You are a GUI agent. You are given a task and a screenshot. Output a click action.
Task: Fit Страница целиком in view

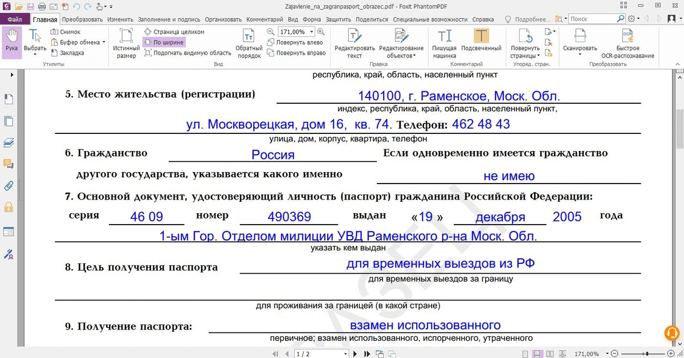pyautogui.click(x=174, y=32)
